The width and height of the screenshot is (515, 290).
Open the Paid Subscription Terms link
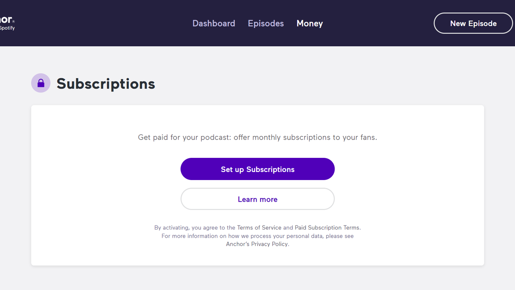(x=327, y=228)
